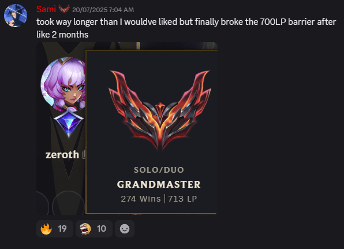Image resolution: width=344 pixels, height=249 pixels.
Task: Click the GRANDMASTER rank title
Action: click(x=159, y=184)
